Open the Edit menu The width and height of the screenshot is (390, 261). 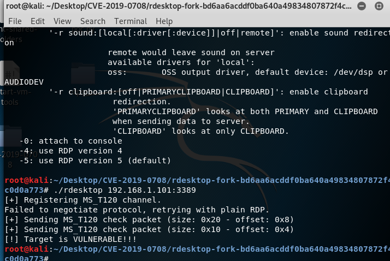click(38, 21)
